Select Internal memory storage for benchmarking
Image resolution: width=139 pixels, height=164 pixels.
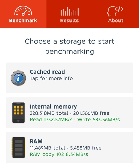[69, 113]
